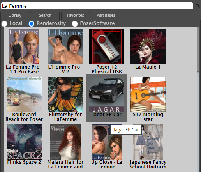Screen dimensions: 201x172
Task: Open the Purchases tab
Action: coord(106,16)
